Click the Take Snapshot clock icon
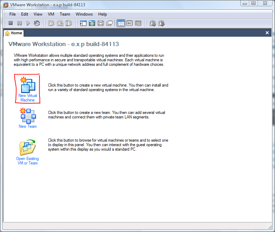 [x=51, y=23]
